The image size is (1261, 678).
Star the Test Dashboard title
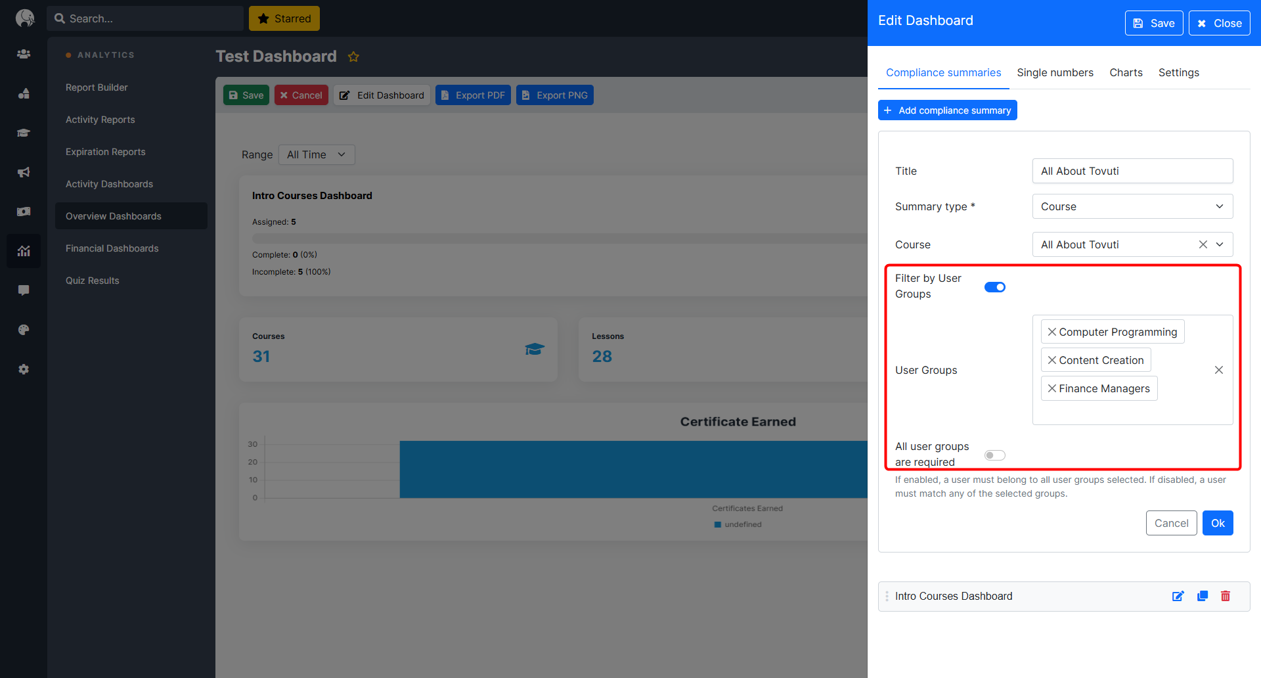coord(353,57)
